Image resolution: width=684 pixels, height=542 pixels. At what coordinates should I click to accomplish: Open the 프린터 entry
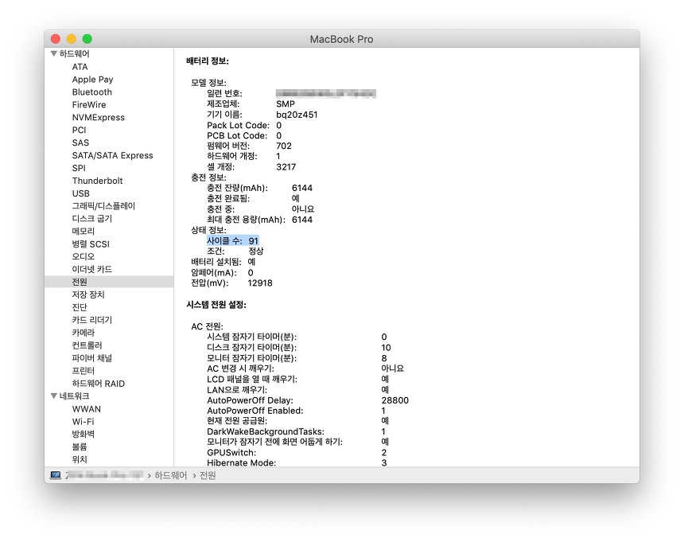pos(84,371)
